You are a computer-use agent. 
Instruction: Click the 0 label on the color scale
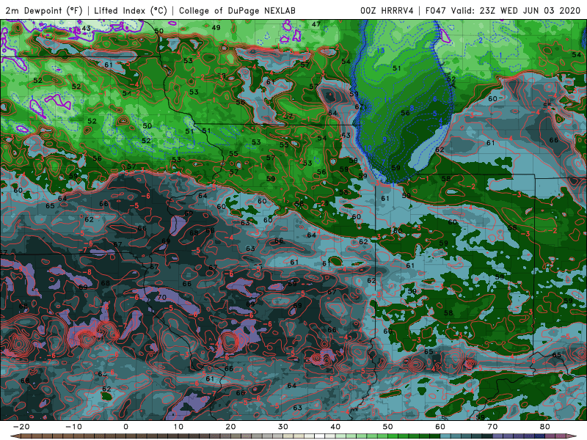tap(125, 427)
